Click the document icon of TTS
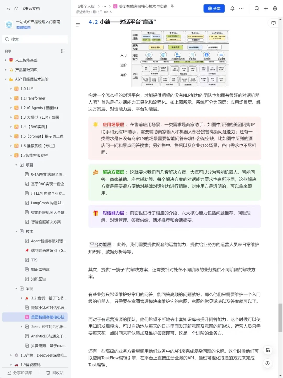Screen dimensions: 283x378 [x=27, y=260]
